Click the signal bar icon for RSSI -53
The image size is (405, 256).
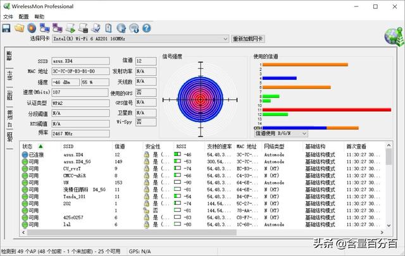(x=177, y=161)
